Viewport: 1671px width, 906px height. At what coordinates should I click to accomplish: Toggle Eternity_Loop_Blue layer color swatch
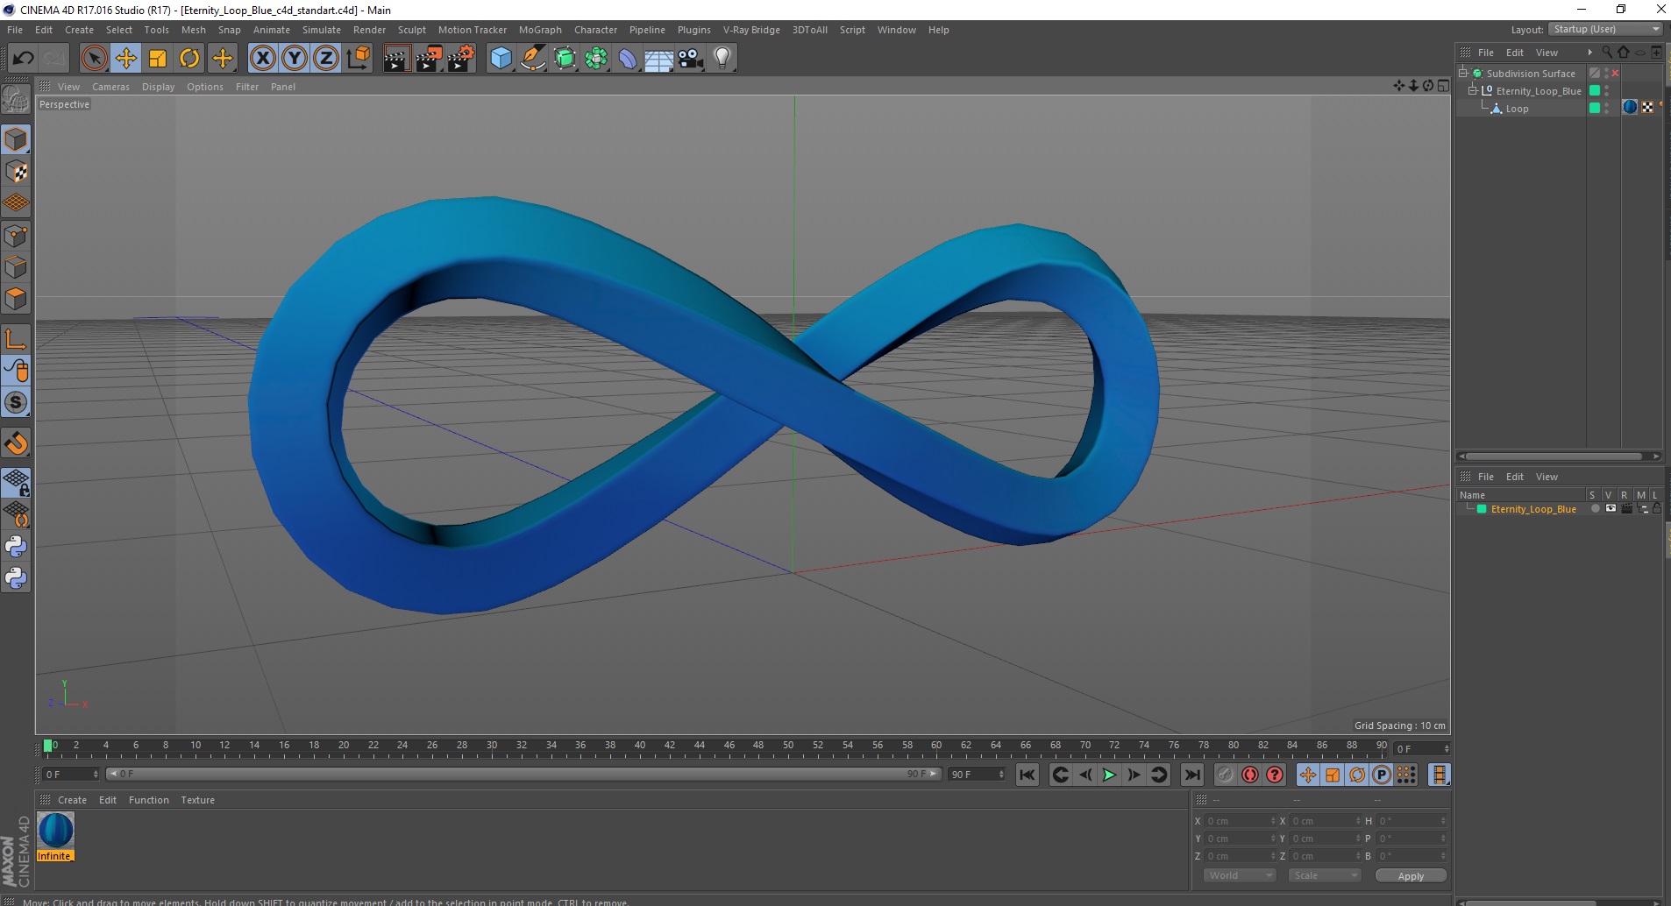(1596, 90)
